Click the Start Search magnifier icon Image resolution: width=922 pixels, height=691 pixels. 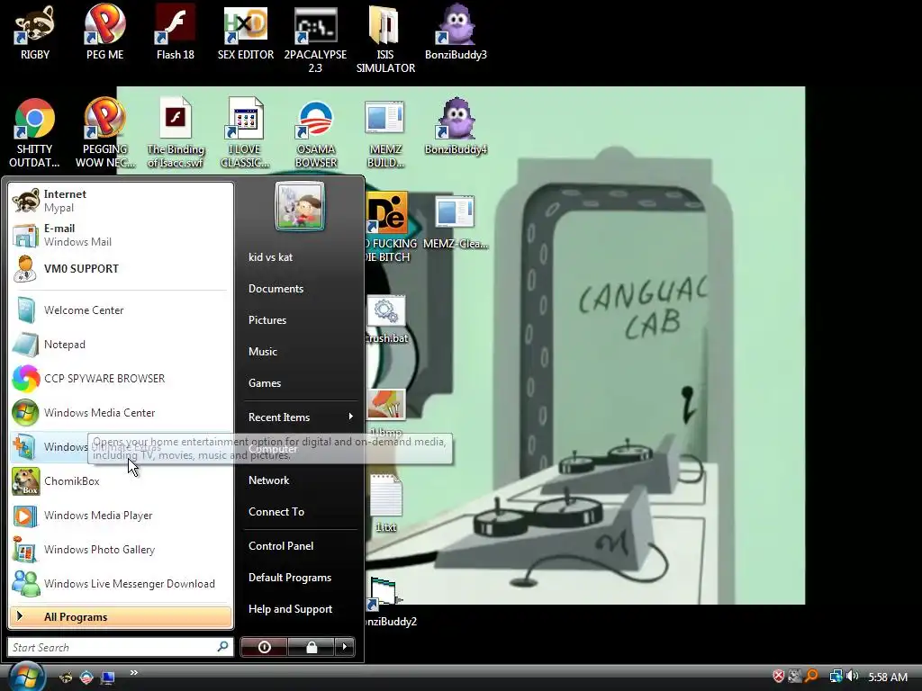tap(223, 646)
